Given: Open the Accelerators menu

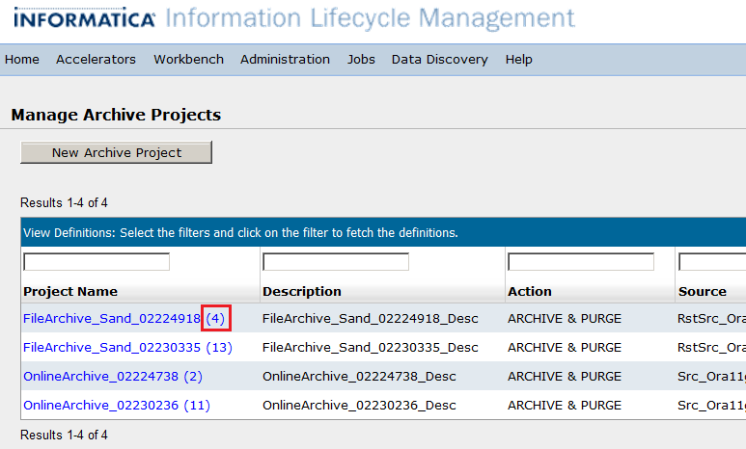Looking at the screenshot, I should [x=96, y=60].
